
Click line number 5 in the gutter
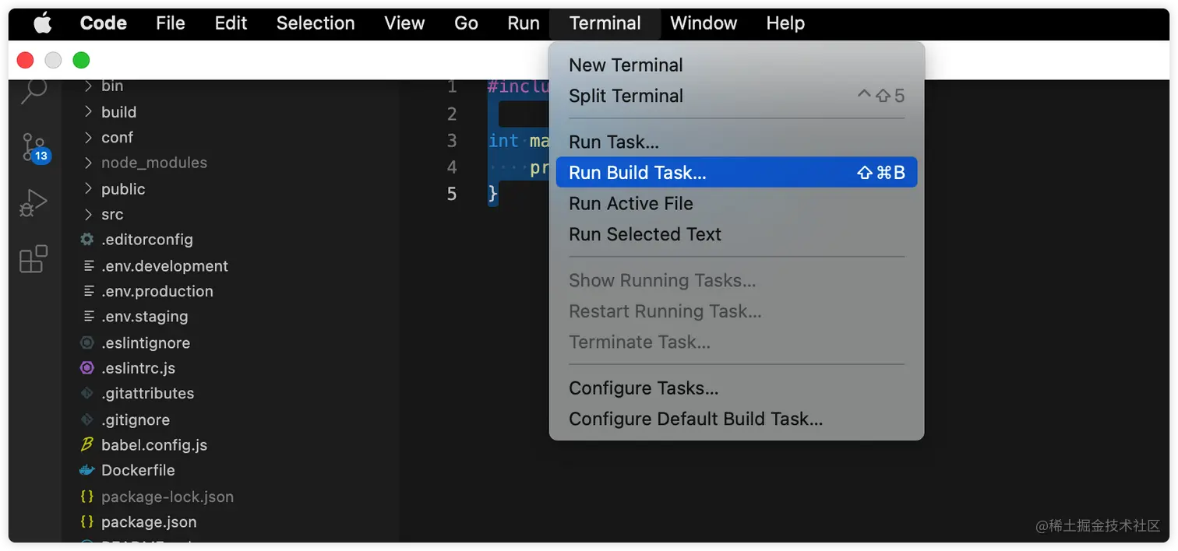[x=452, y=193]
